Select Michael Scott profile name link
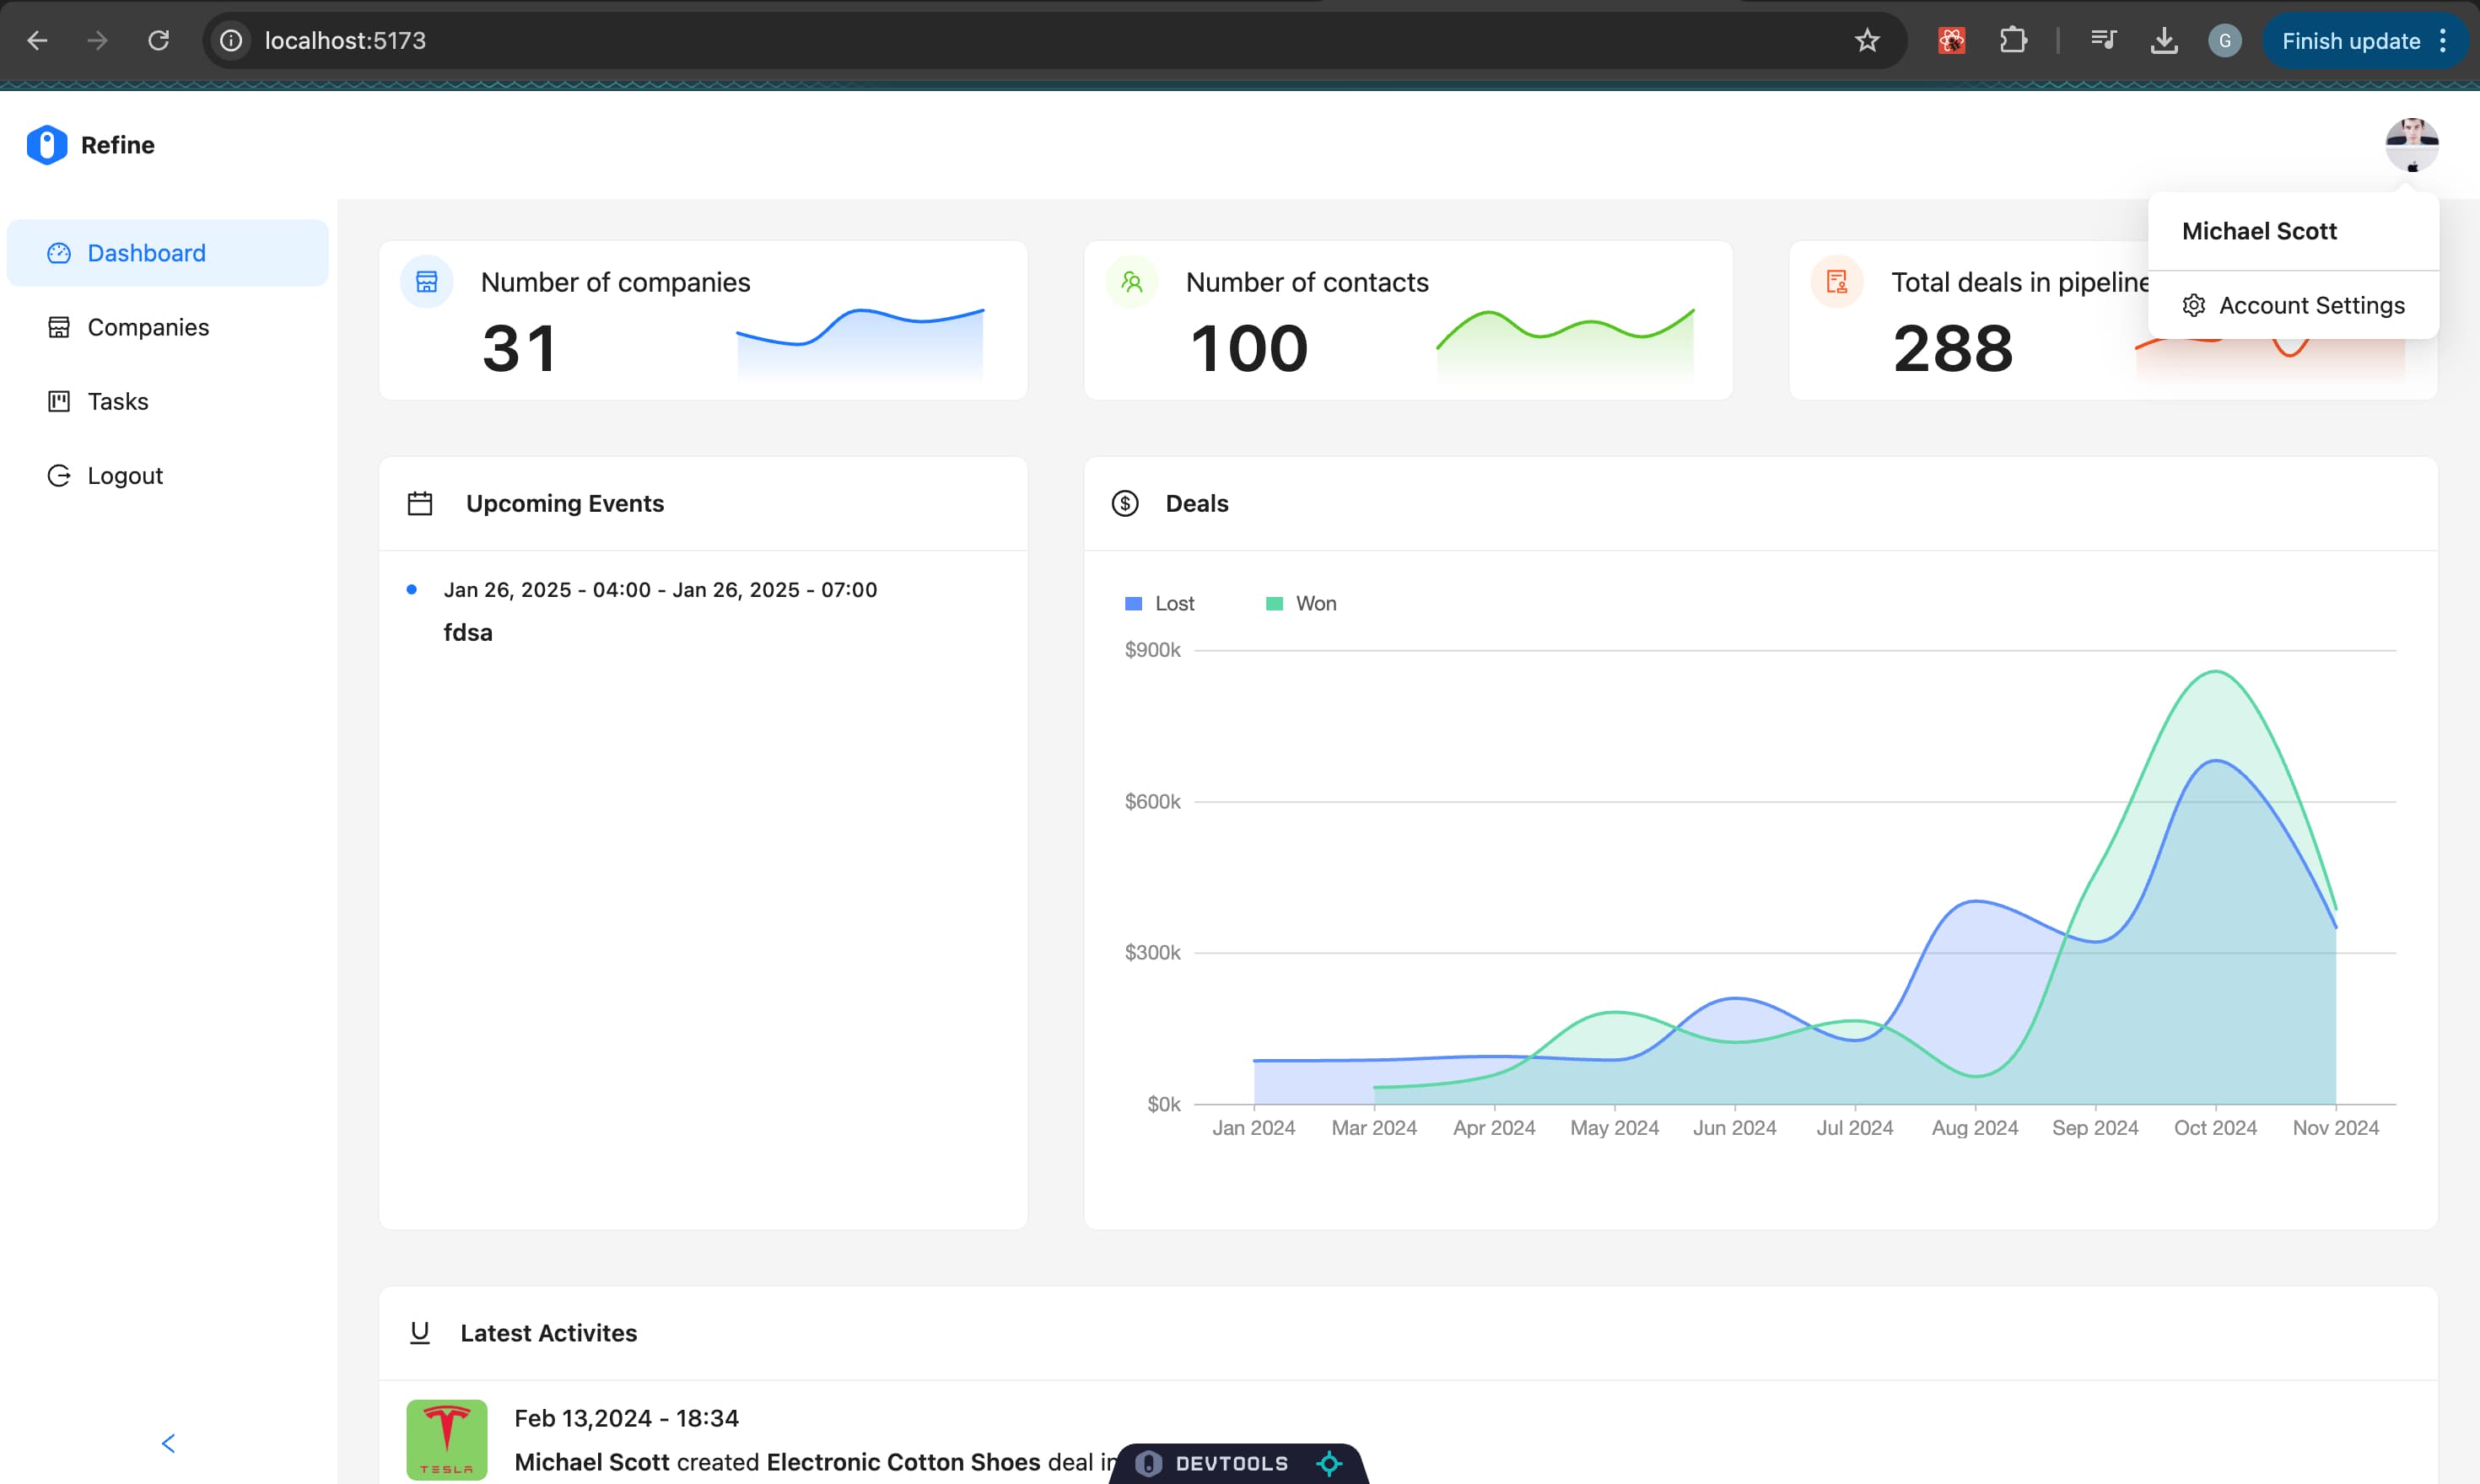The width and height of the screenshot is (2480, 1484). [2261, 229]
